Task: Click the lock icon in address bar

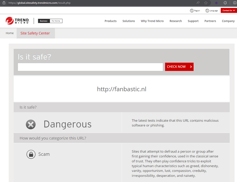Action: (4, 3)
